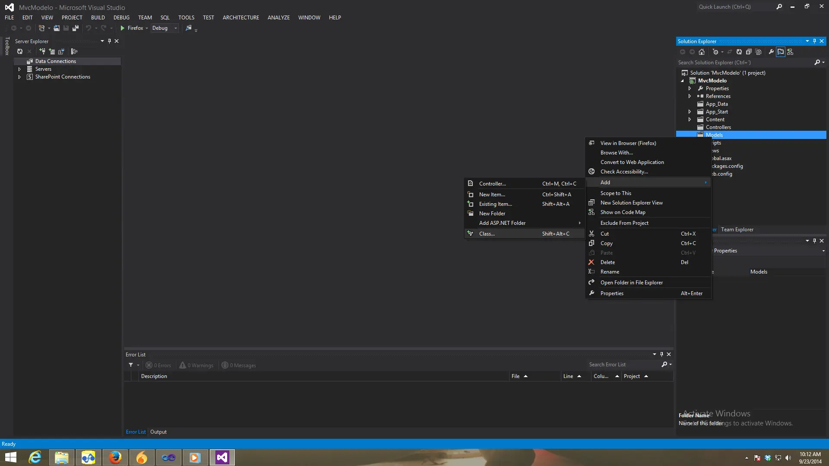
Task: Open Internet Explorer from the taskbar
Action: [35, 457]
